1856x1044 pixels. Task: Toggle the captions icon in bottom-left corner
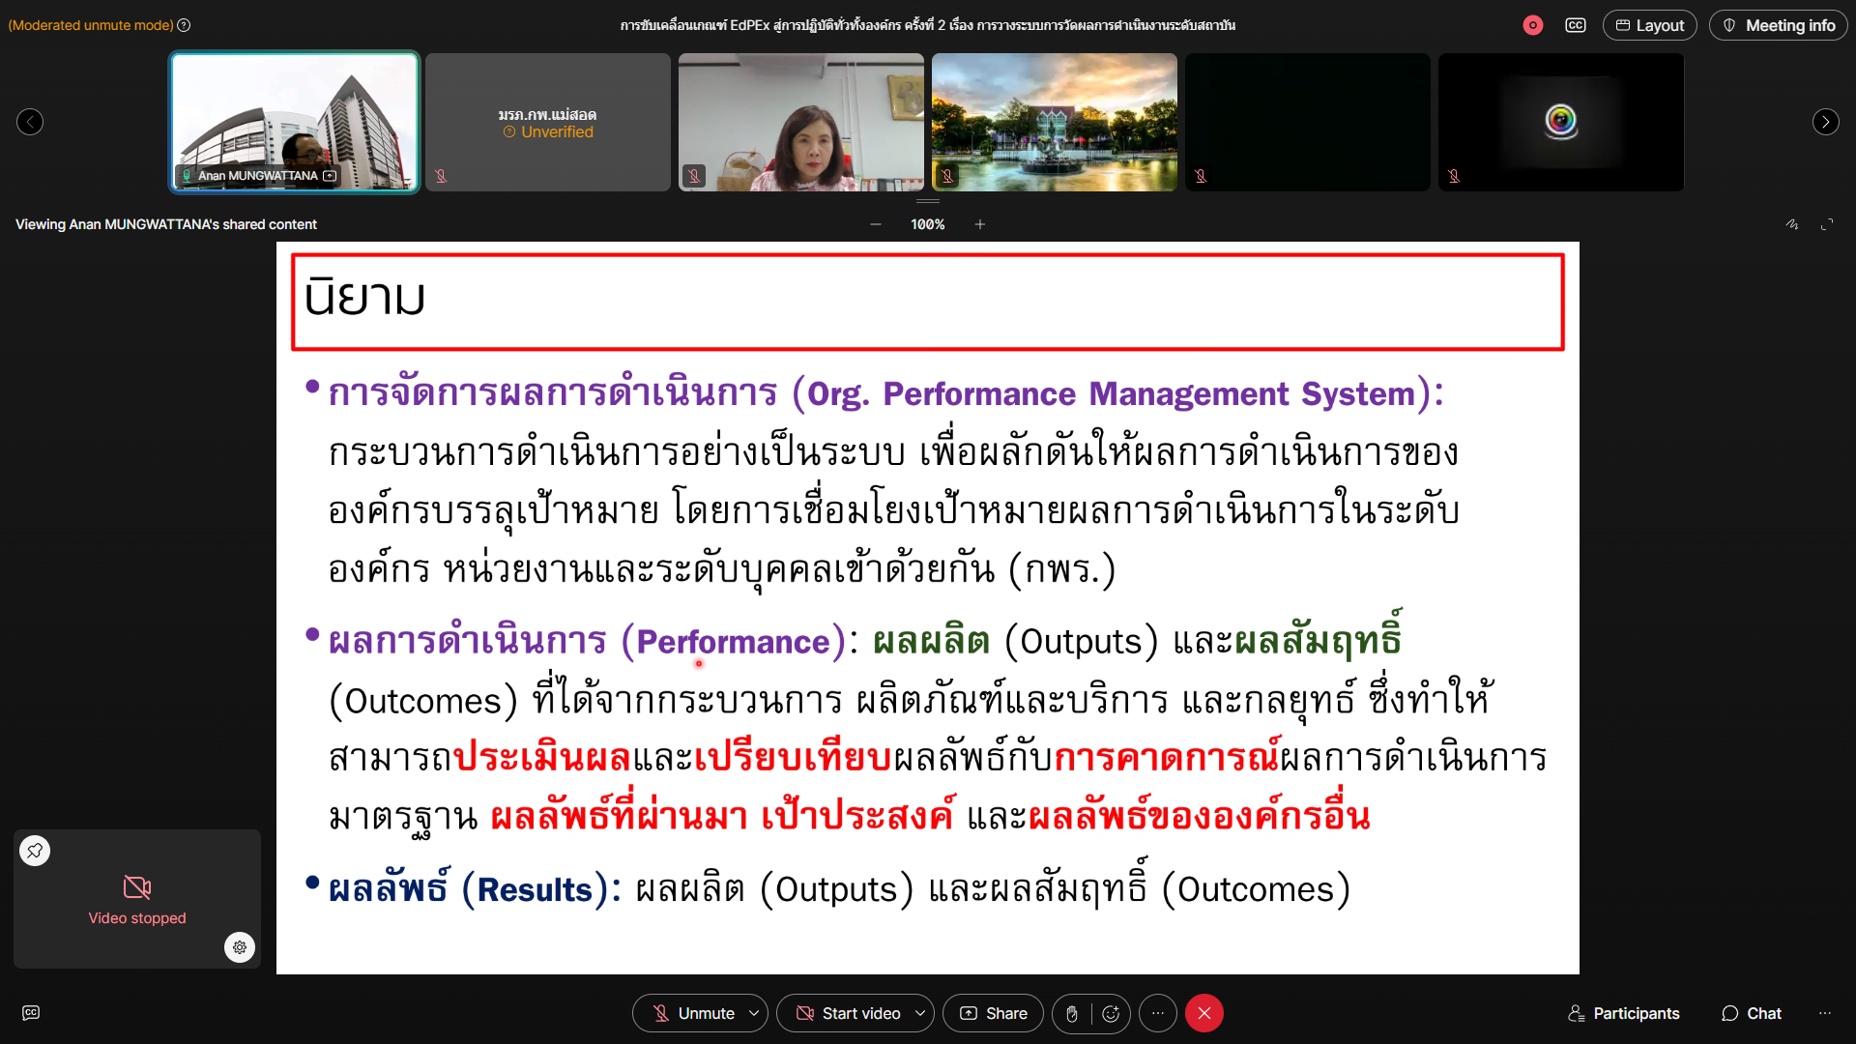(x=31, y=1013)
